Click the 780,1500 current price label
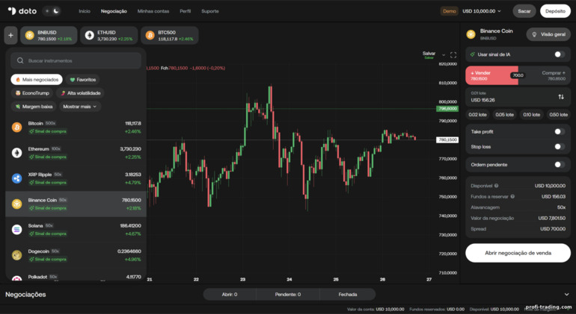Screen dimensions: 576x314 447,139
